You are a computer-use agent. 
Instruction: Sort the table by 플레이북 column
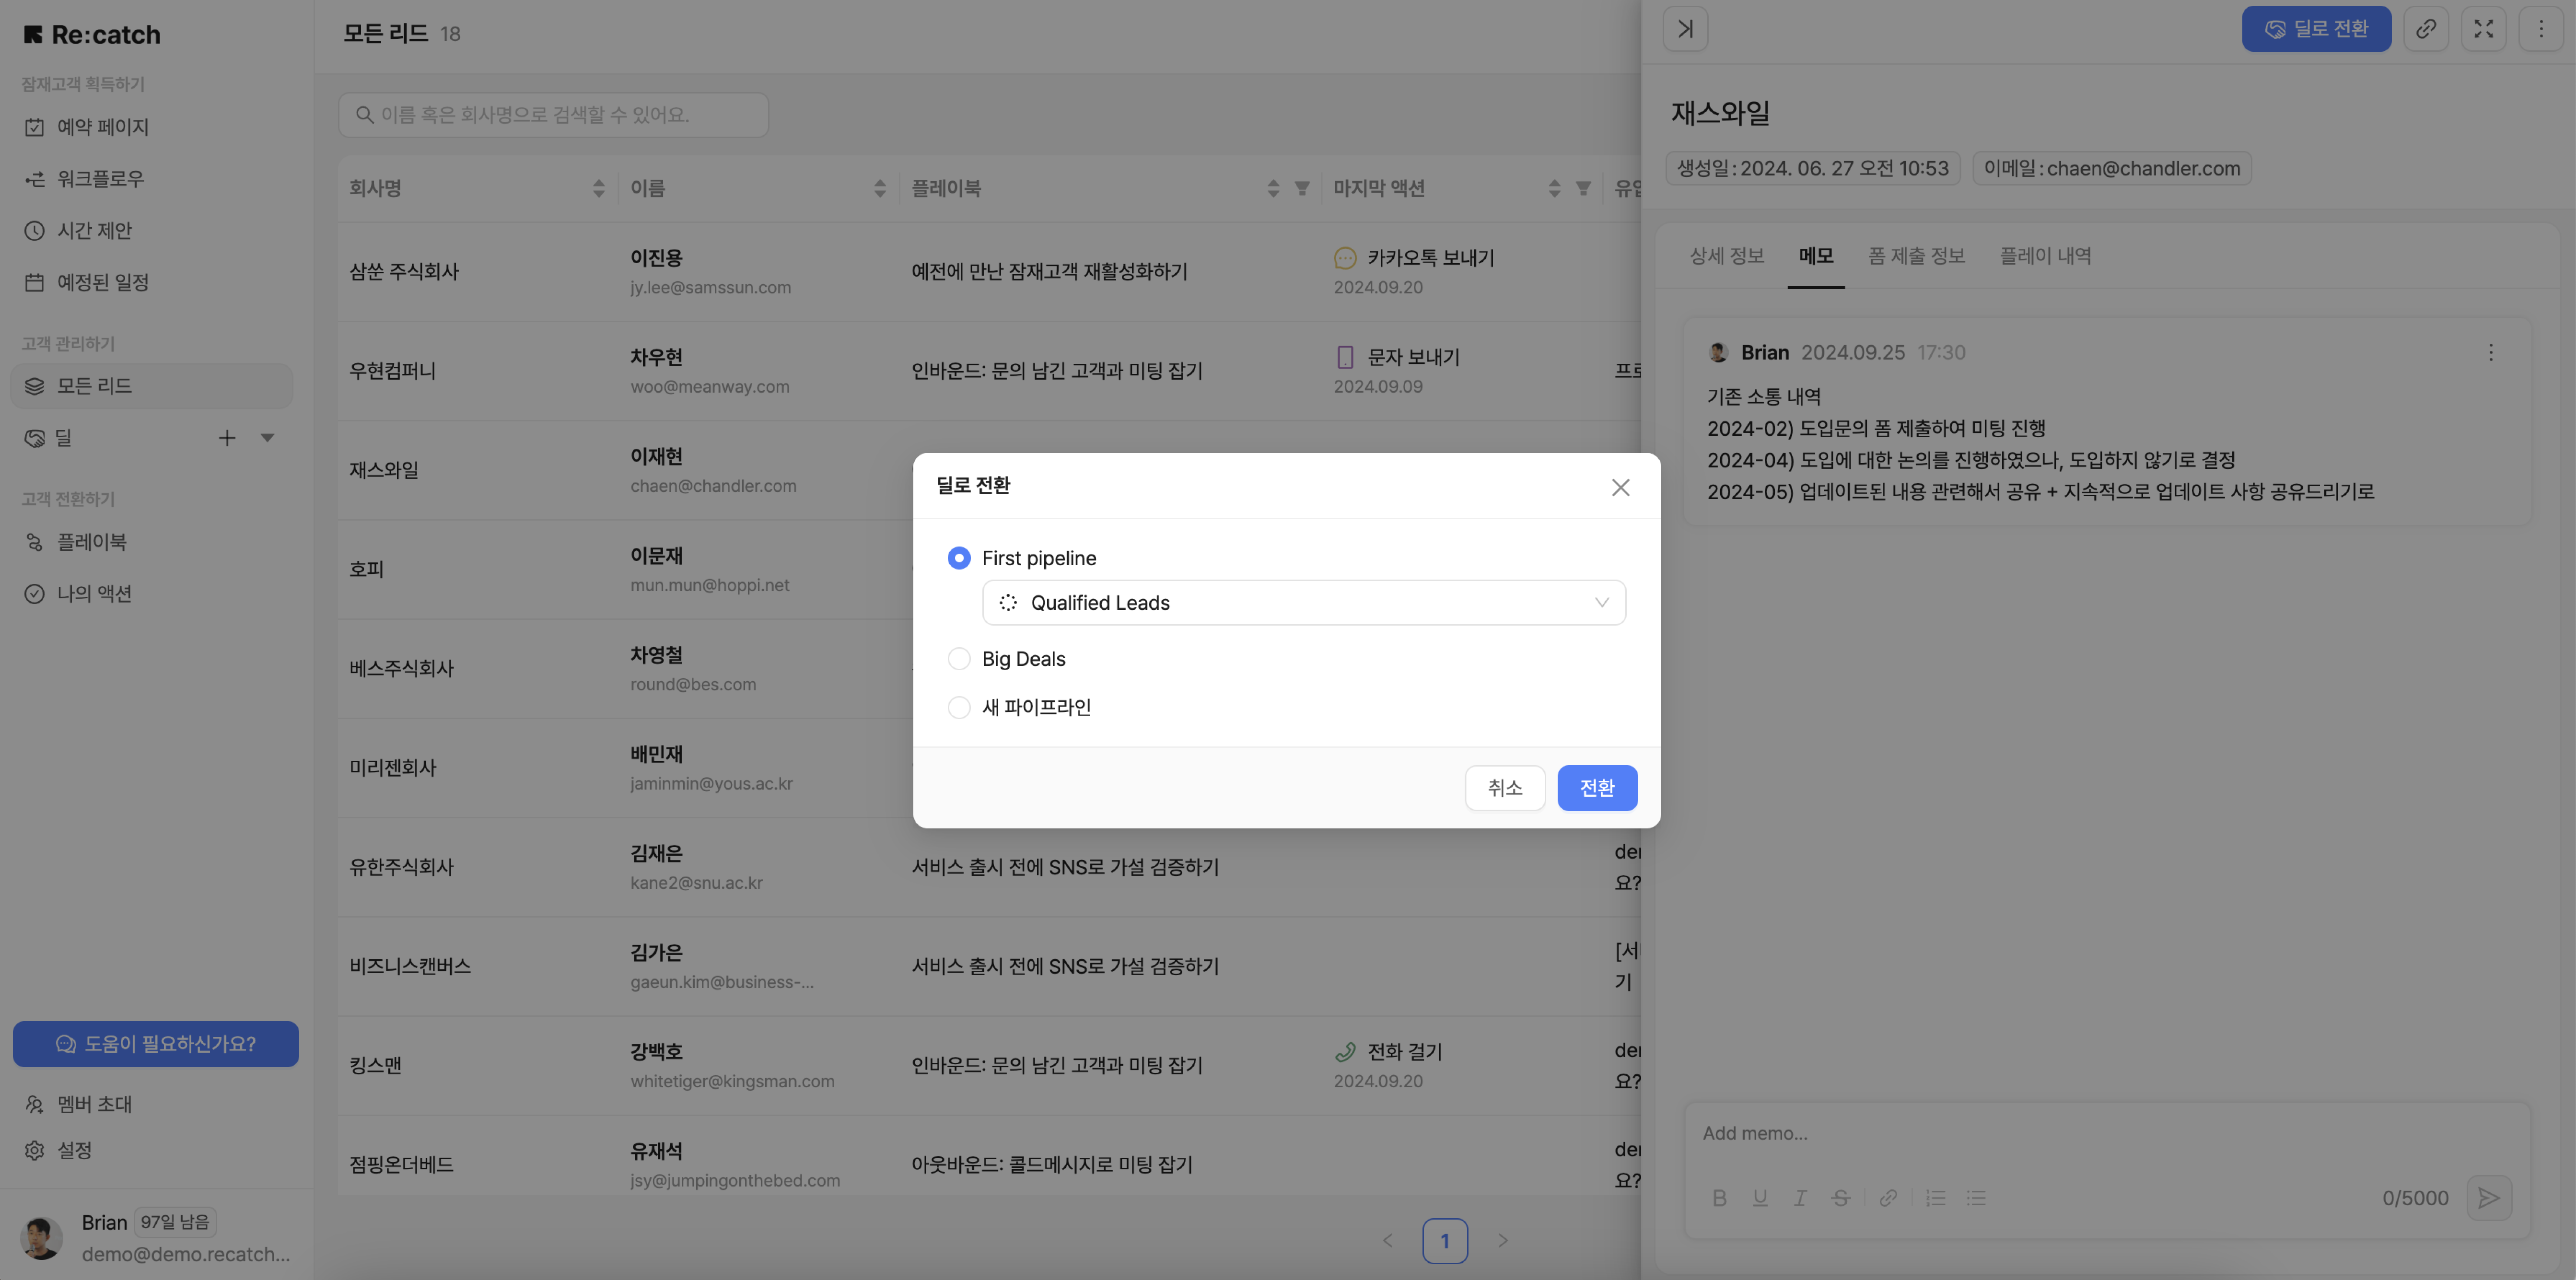point(1272,188)
